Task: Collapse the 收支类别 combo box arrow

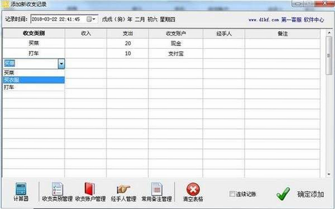Action: pyautogui.click(x=62, y=64)
